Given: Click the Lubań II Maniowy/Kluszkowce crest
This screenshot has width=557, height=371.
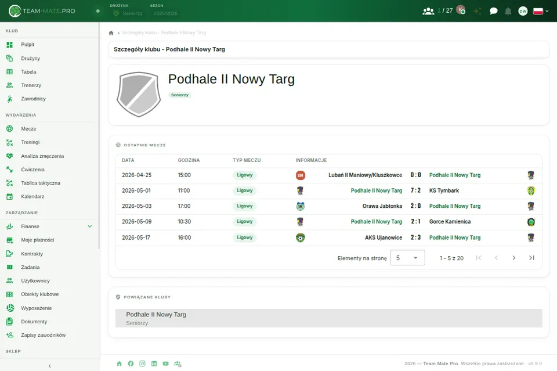Looking at the screenshot, I should pyautogui.click(x=300, y=175).
